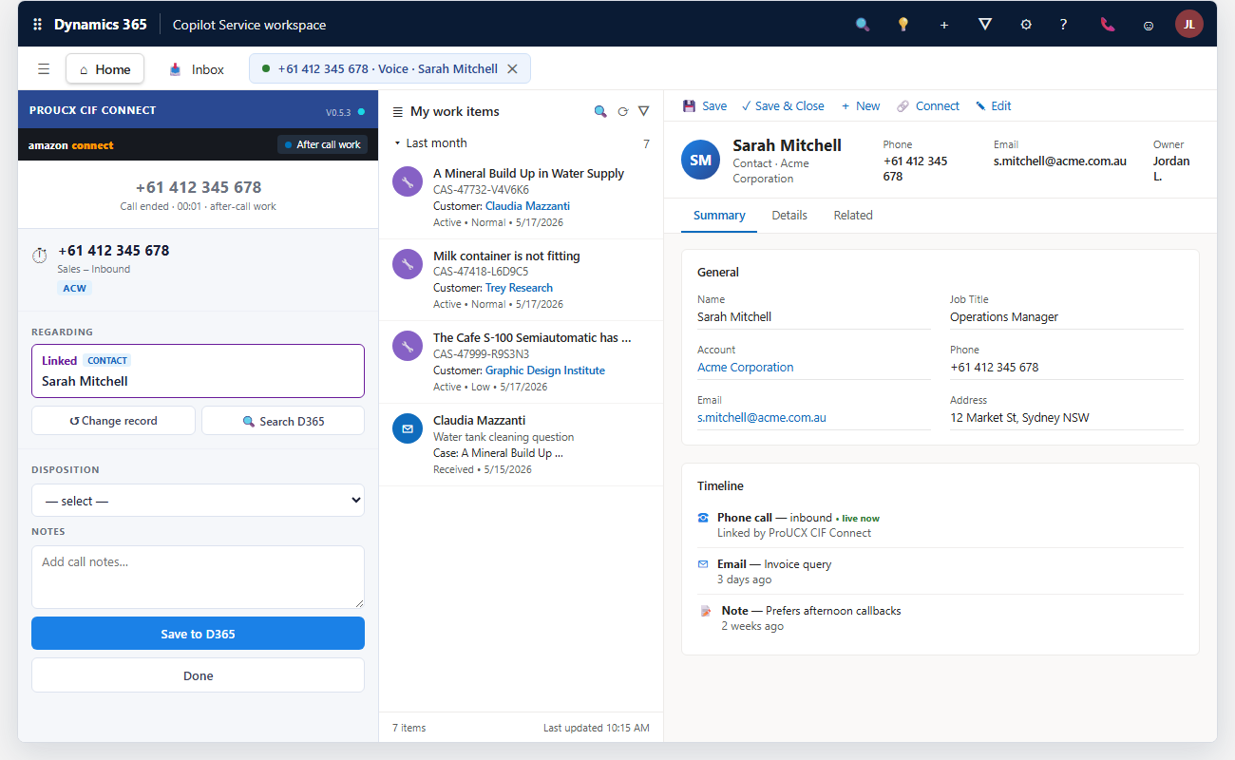Open the lightbulb assistant icon
Viewport: 1235px width, 760px height.
pyautogui.click(x=903, y=25)
